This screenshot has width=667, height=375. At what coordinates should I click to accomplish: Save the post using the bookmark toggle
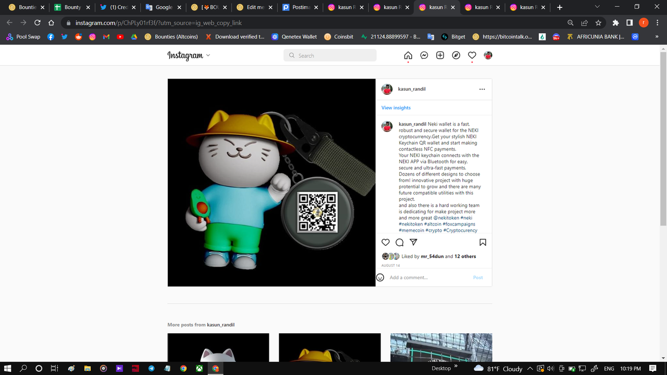(x=483, y=242)
